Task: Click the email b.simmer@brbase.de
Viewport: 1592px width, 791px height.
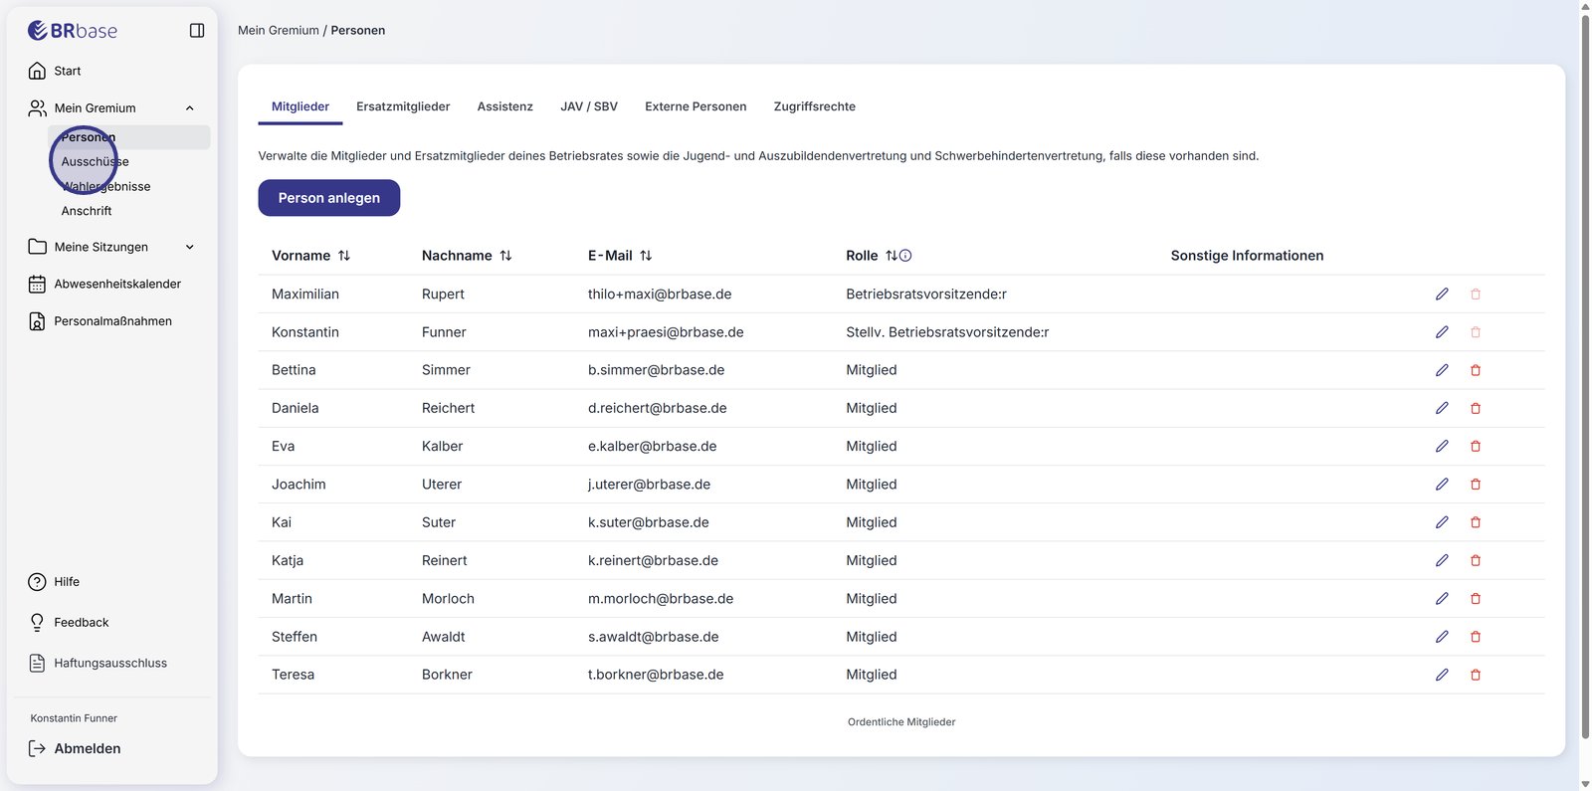Action: [657, 370]
